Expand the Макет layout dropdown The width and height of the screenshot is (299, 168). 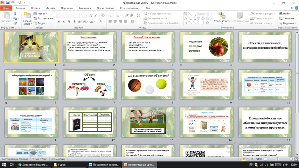pos(40,14)
